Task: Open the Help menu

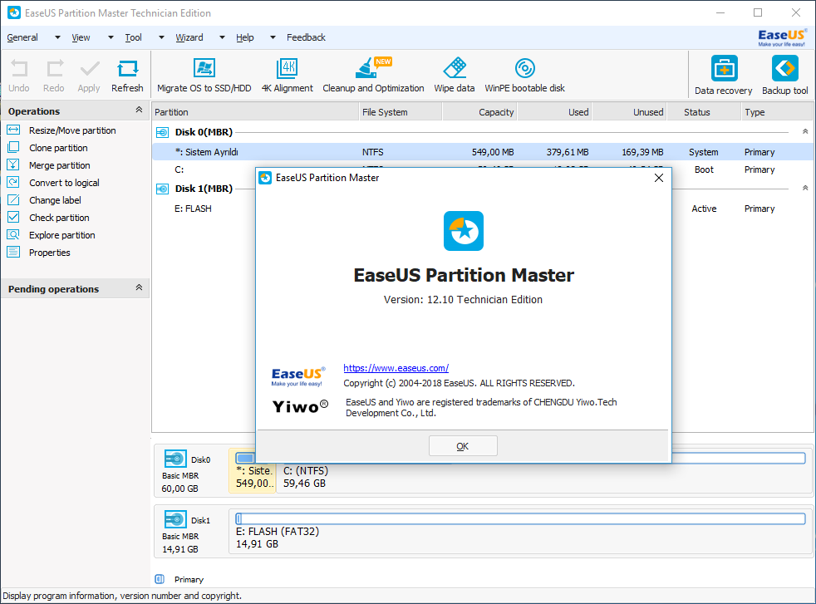Action: click(x=244, y=37)
